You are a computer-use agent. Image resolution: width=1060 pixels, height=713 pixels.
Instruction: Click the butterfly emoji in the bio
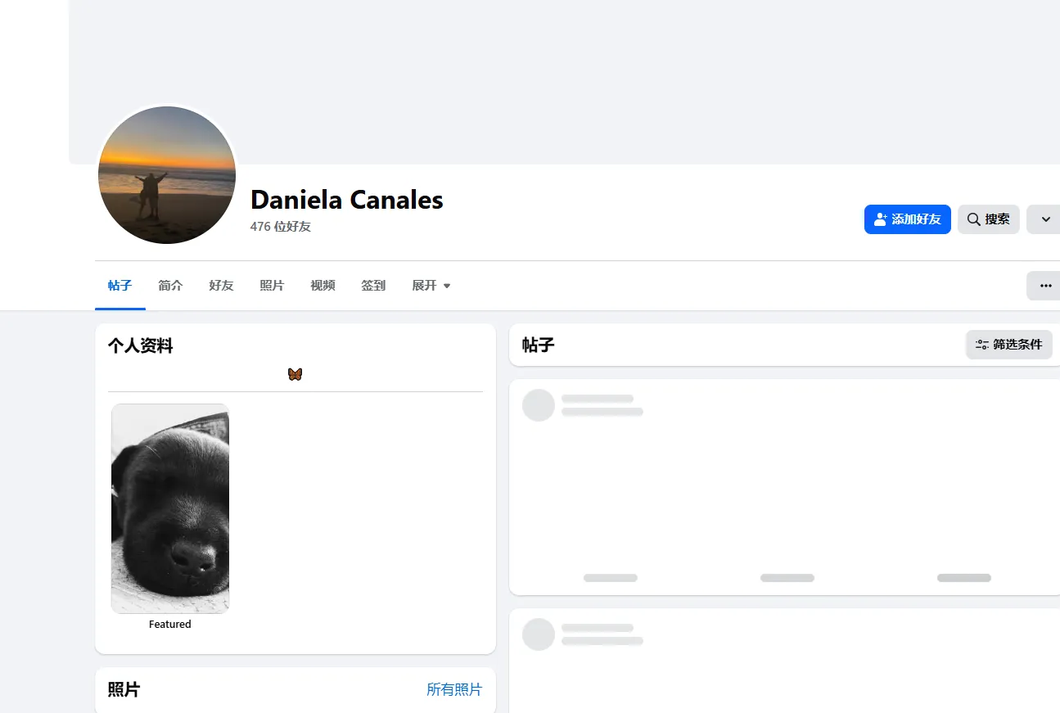tap(295, 374)
